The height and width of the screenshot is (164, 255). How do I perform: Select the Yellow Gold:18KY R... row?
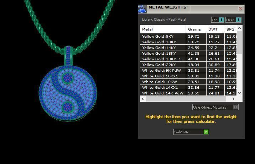pos(188,59)
